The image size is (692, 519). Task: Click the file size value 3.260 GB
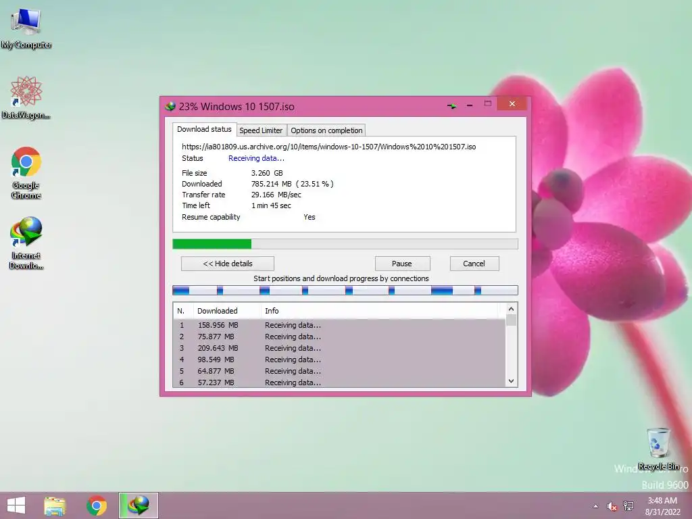[x=267, y=173]
